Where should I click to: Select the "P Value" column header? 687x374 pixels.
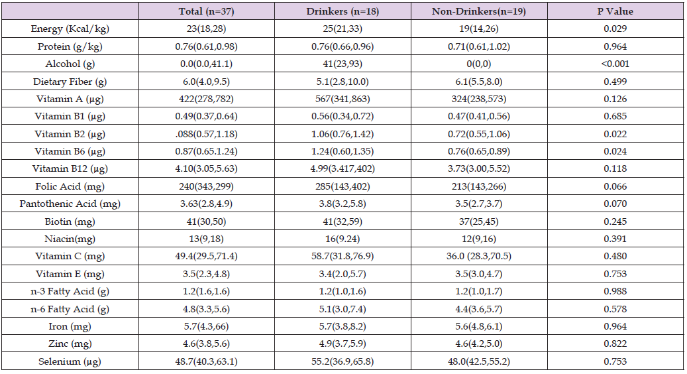616,11
